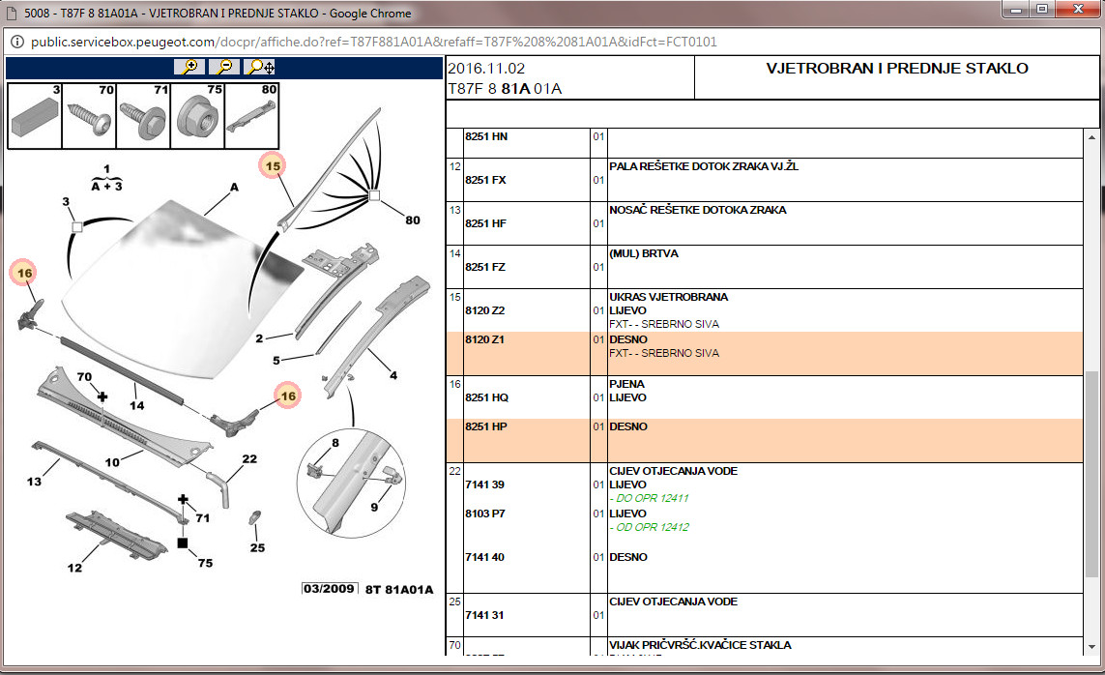Click the 'VJETROBRAN I PREDNJE STAKLO' heading
1105x675 pixels.
tap(897, 69)
